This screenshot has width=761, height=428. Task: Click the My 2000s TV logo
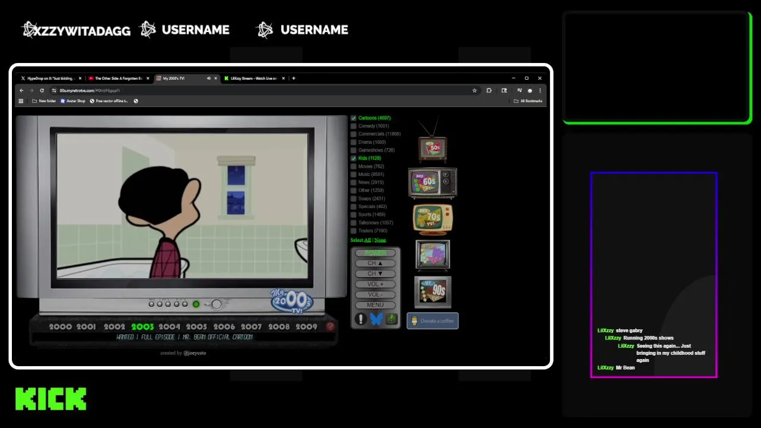[x=291, y=300]
